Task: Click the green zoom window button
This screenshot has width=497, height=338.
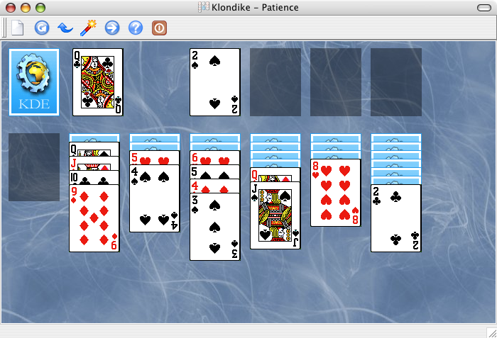Action: [40, 8]
